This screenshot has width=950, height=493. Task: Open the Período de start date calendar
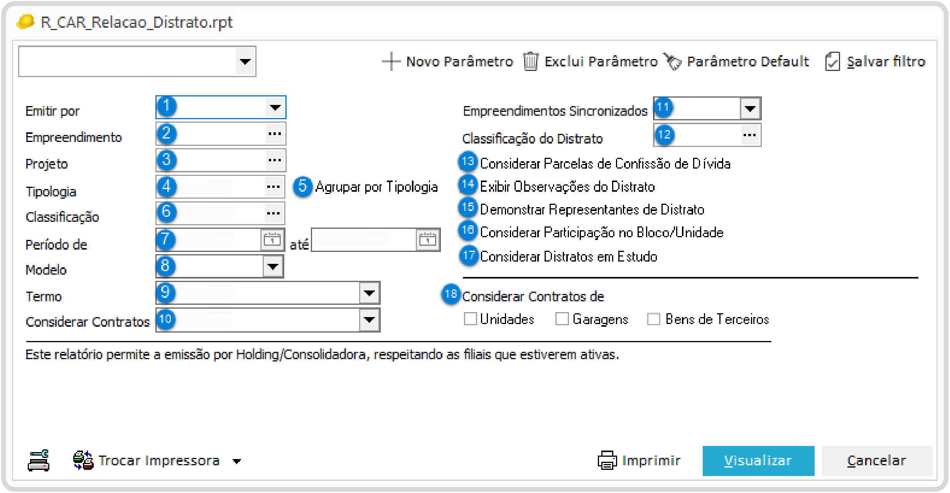pos(272,240)
